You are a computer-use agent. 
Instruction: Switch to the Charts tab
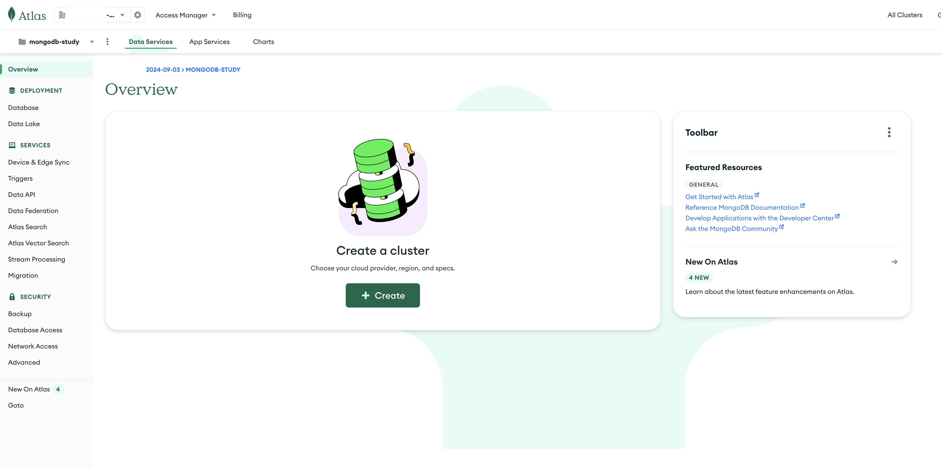(x=263, y=42)
